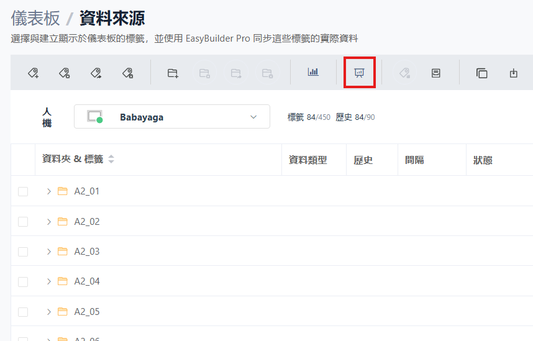
Task: Open the bar chart icon in toolbar
Action: tap(313, 72)
